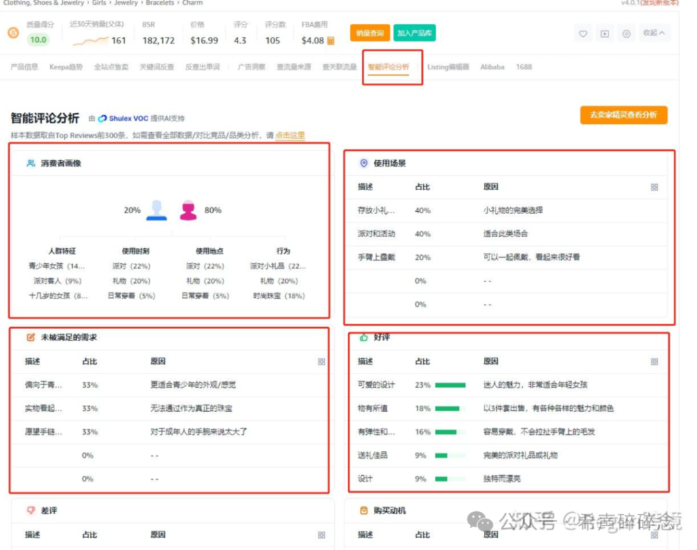Click the orange 销量查询 button
Screen dimensions: 697x550
coord(370,33)
